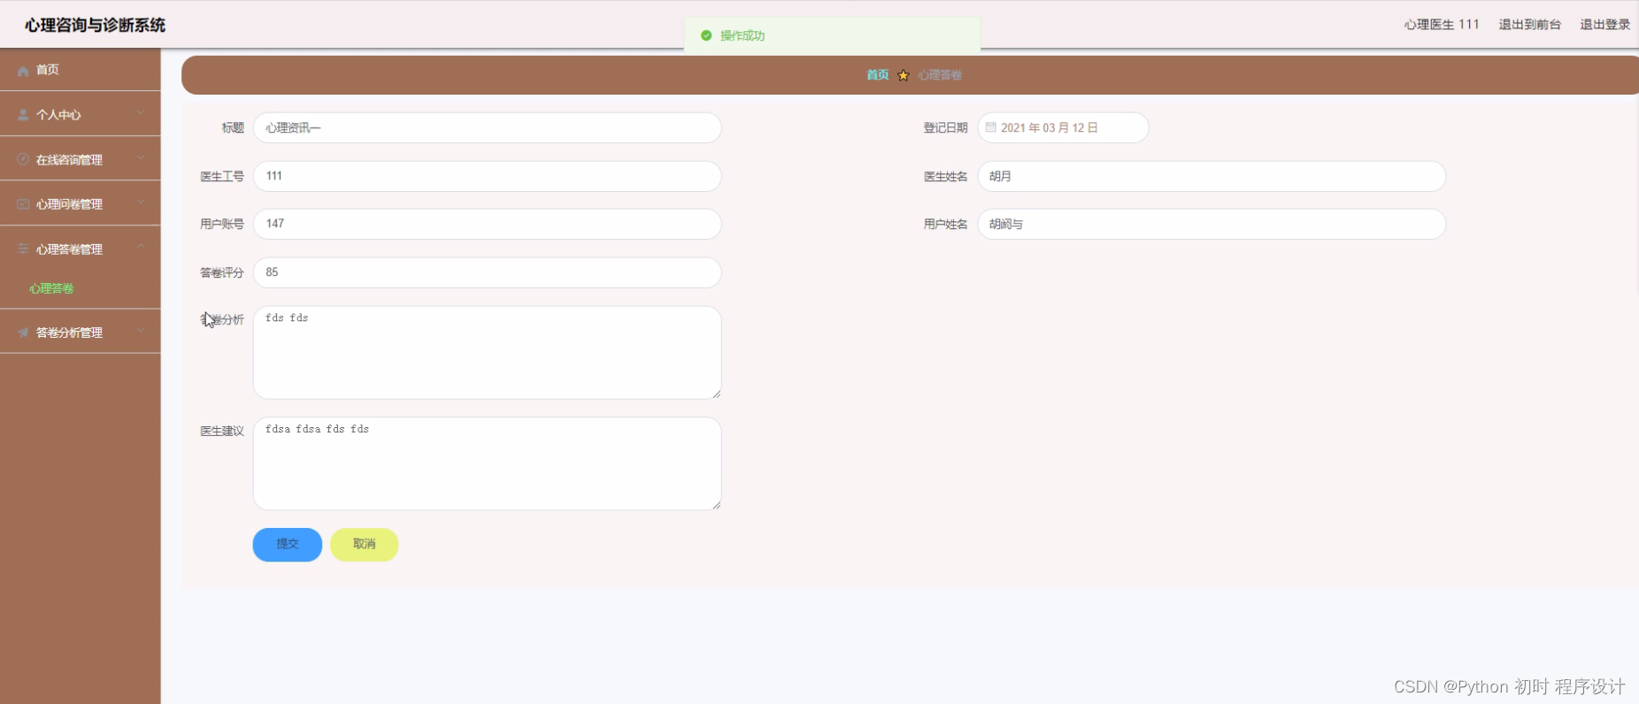Viewport: 1639px width, 704px height.
Task: Open the 登记日期 date picker field
Action: 1063,127
